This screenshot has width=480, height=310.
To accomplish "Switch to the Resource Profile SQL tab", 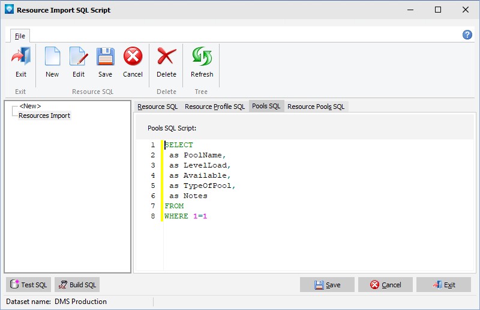I will [215, 107].
